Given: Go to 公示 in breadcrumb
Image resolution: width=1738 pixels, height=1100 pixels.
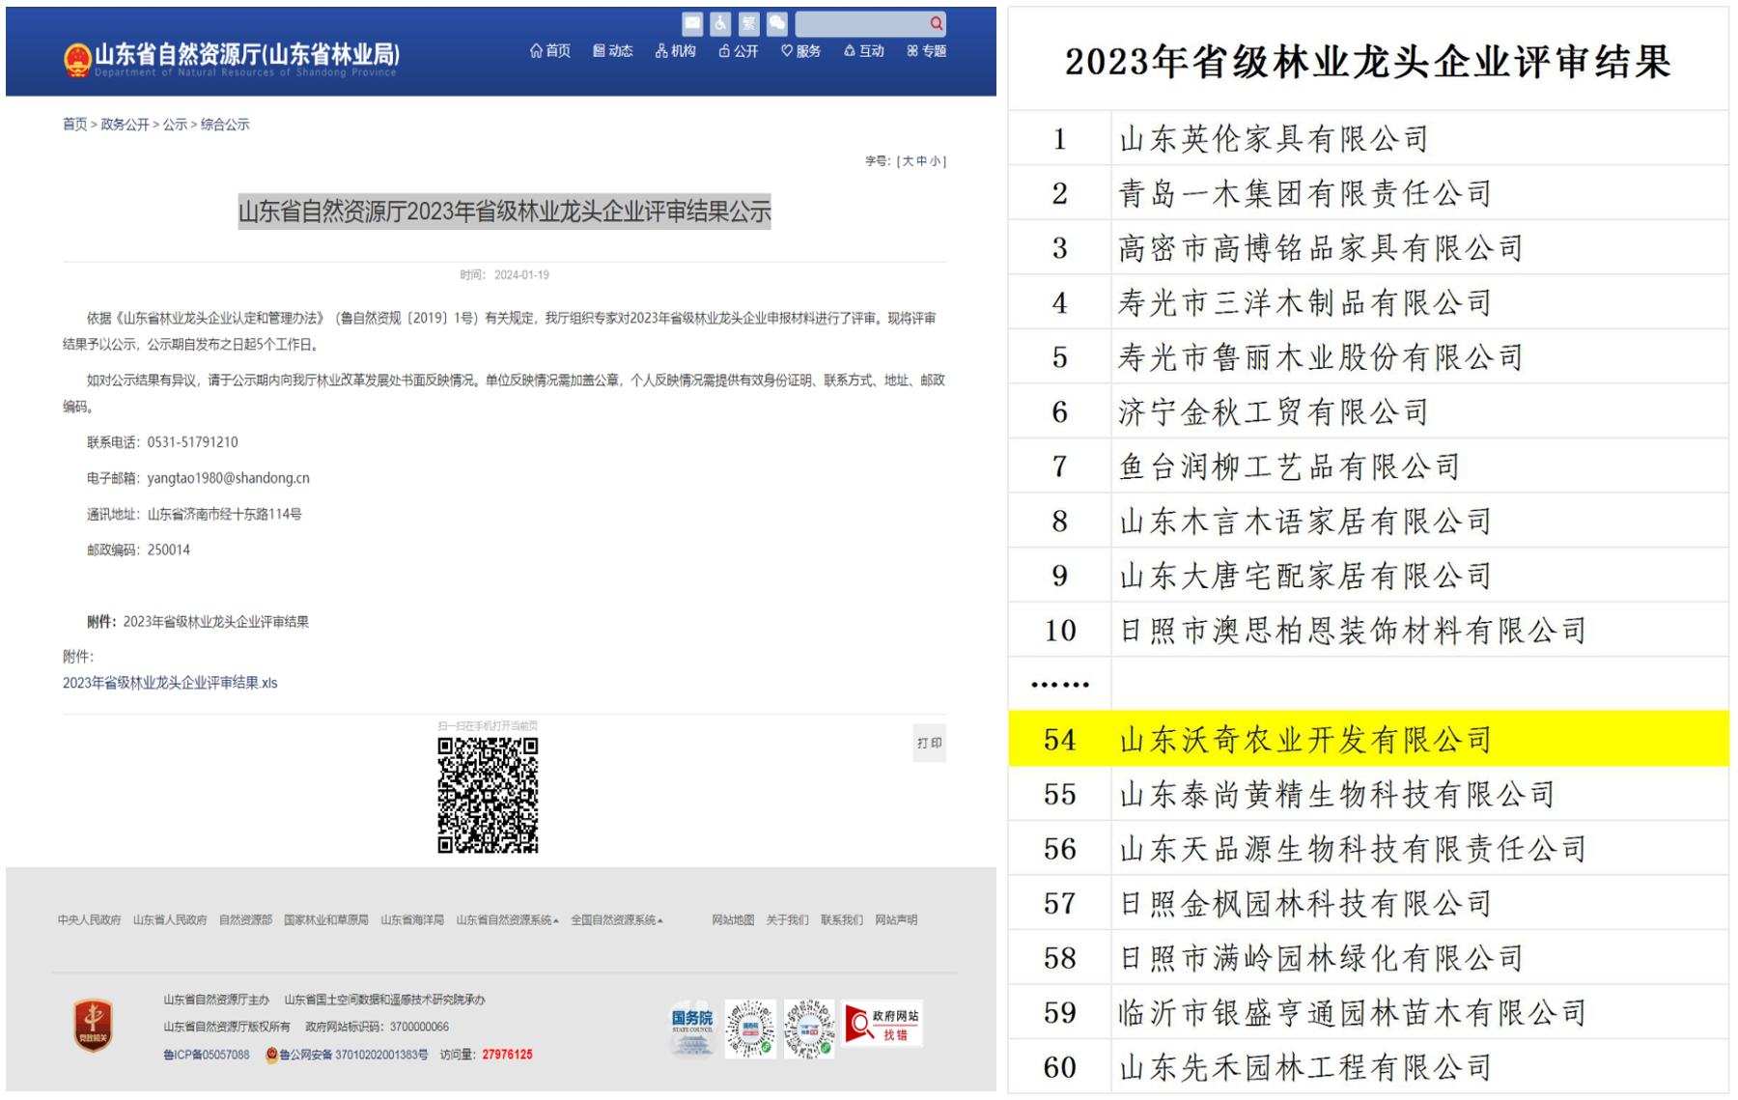Looking at the screenshot, I should [175, 124].
